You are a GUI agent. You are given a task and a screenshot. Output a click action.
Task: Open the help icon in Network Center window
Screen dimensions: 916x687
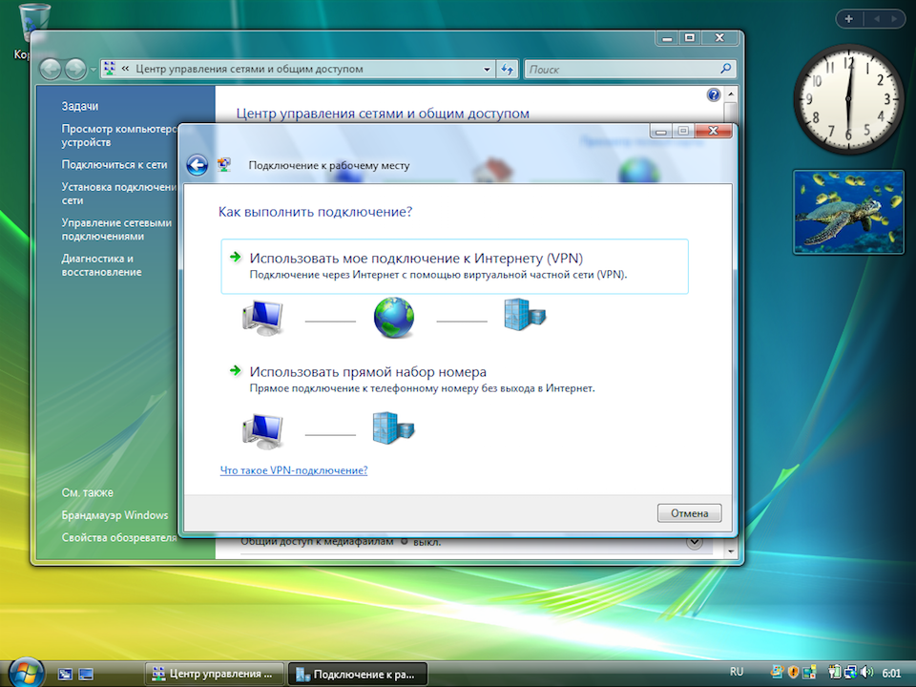(x=714, y=94)
